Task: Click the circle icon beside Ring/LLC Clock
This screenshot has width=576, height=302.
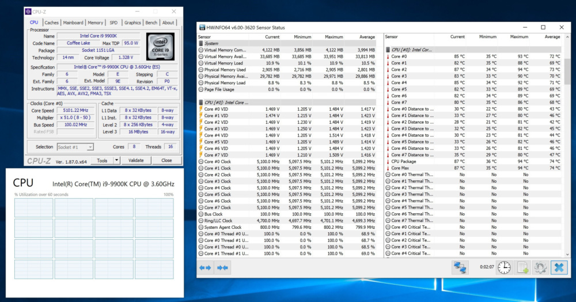Action: [201, 221]
